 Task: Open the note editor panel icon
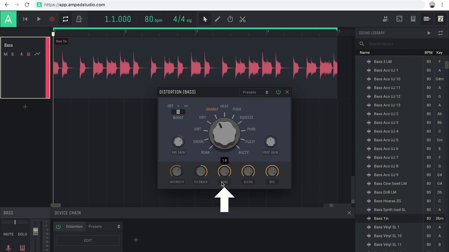coord(399,19)
